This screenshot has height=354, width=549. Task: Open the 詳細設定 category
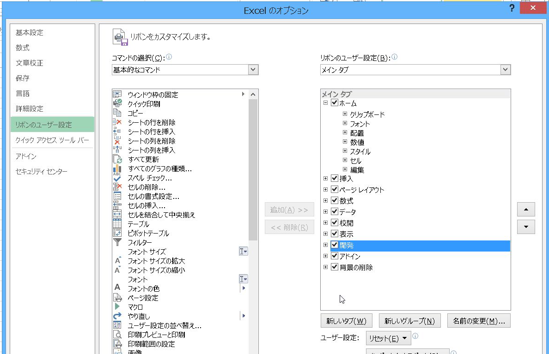(x=30, y=109)
